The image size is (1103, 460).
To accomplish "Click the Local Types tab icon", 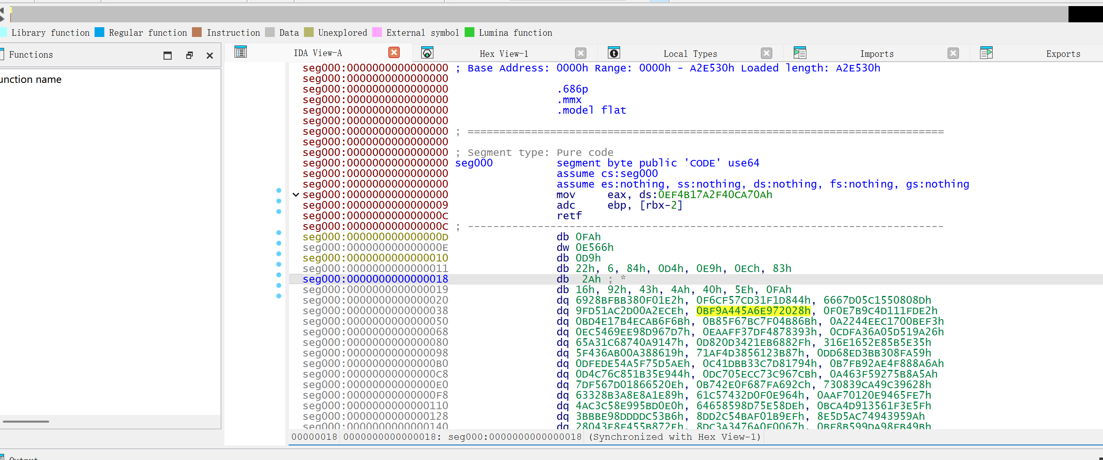I will point(614,53).
